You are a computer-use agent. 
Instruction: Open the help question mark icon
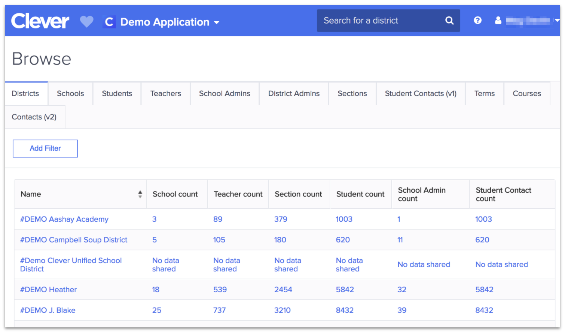[477, 20]
